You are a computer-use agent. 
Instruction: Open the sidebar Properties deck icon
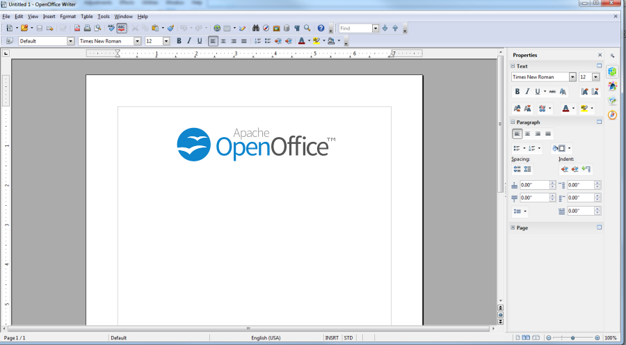pos(612,72)
